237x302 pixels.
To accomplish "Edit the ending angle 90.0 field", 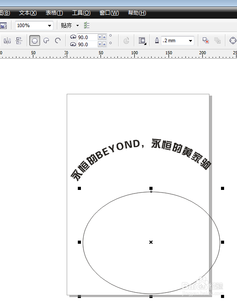I will pyautogui.click(x=87, y=44).
